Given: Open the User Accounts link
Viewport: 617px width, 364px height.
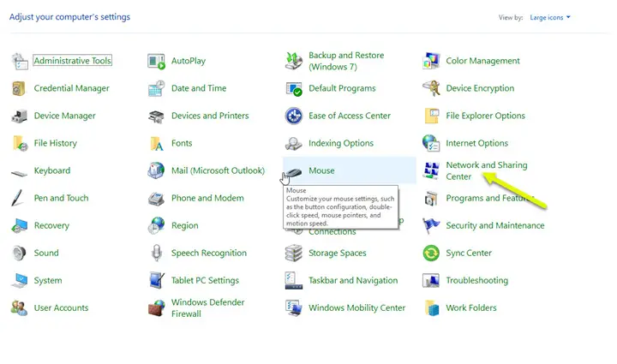Looking at the screenshot, I should (61, 308).
